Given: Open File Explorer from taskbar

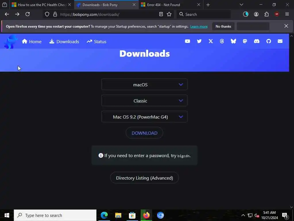Looking at the screenshot, I should 118,215.
